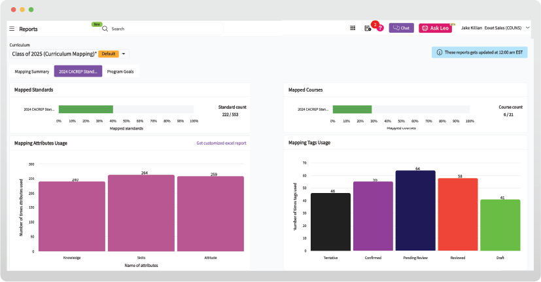The height and width of the screenshot is (282, 541).
Task: Click the Skills bar showing 264
Action: click(141, 213)
